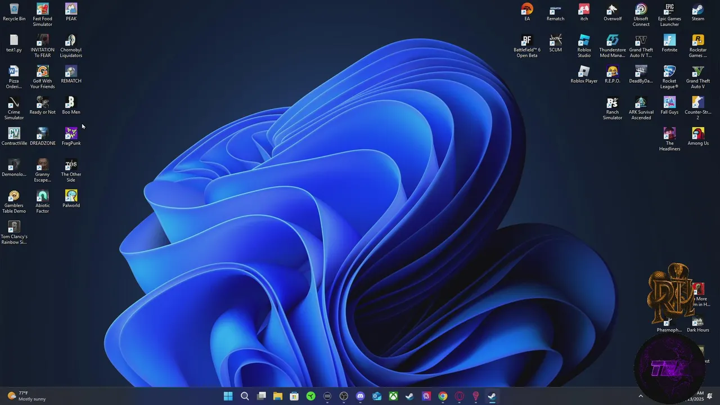Select Gamblers Table Demo shortcut

[14, 201]
